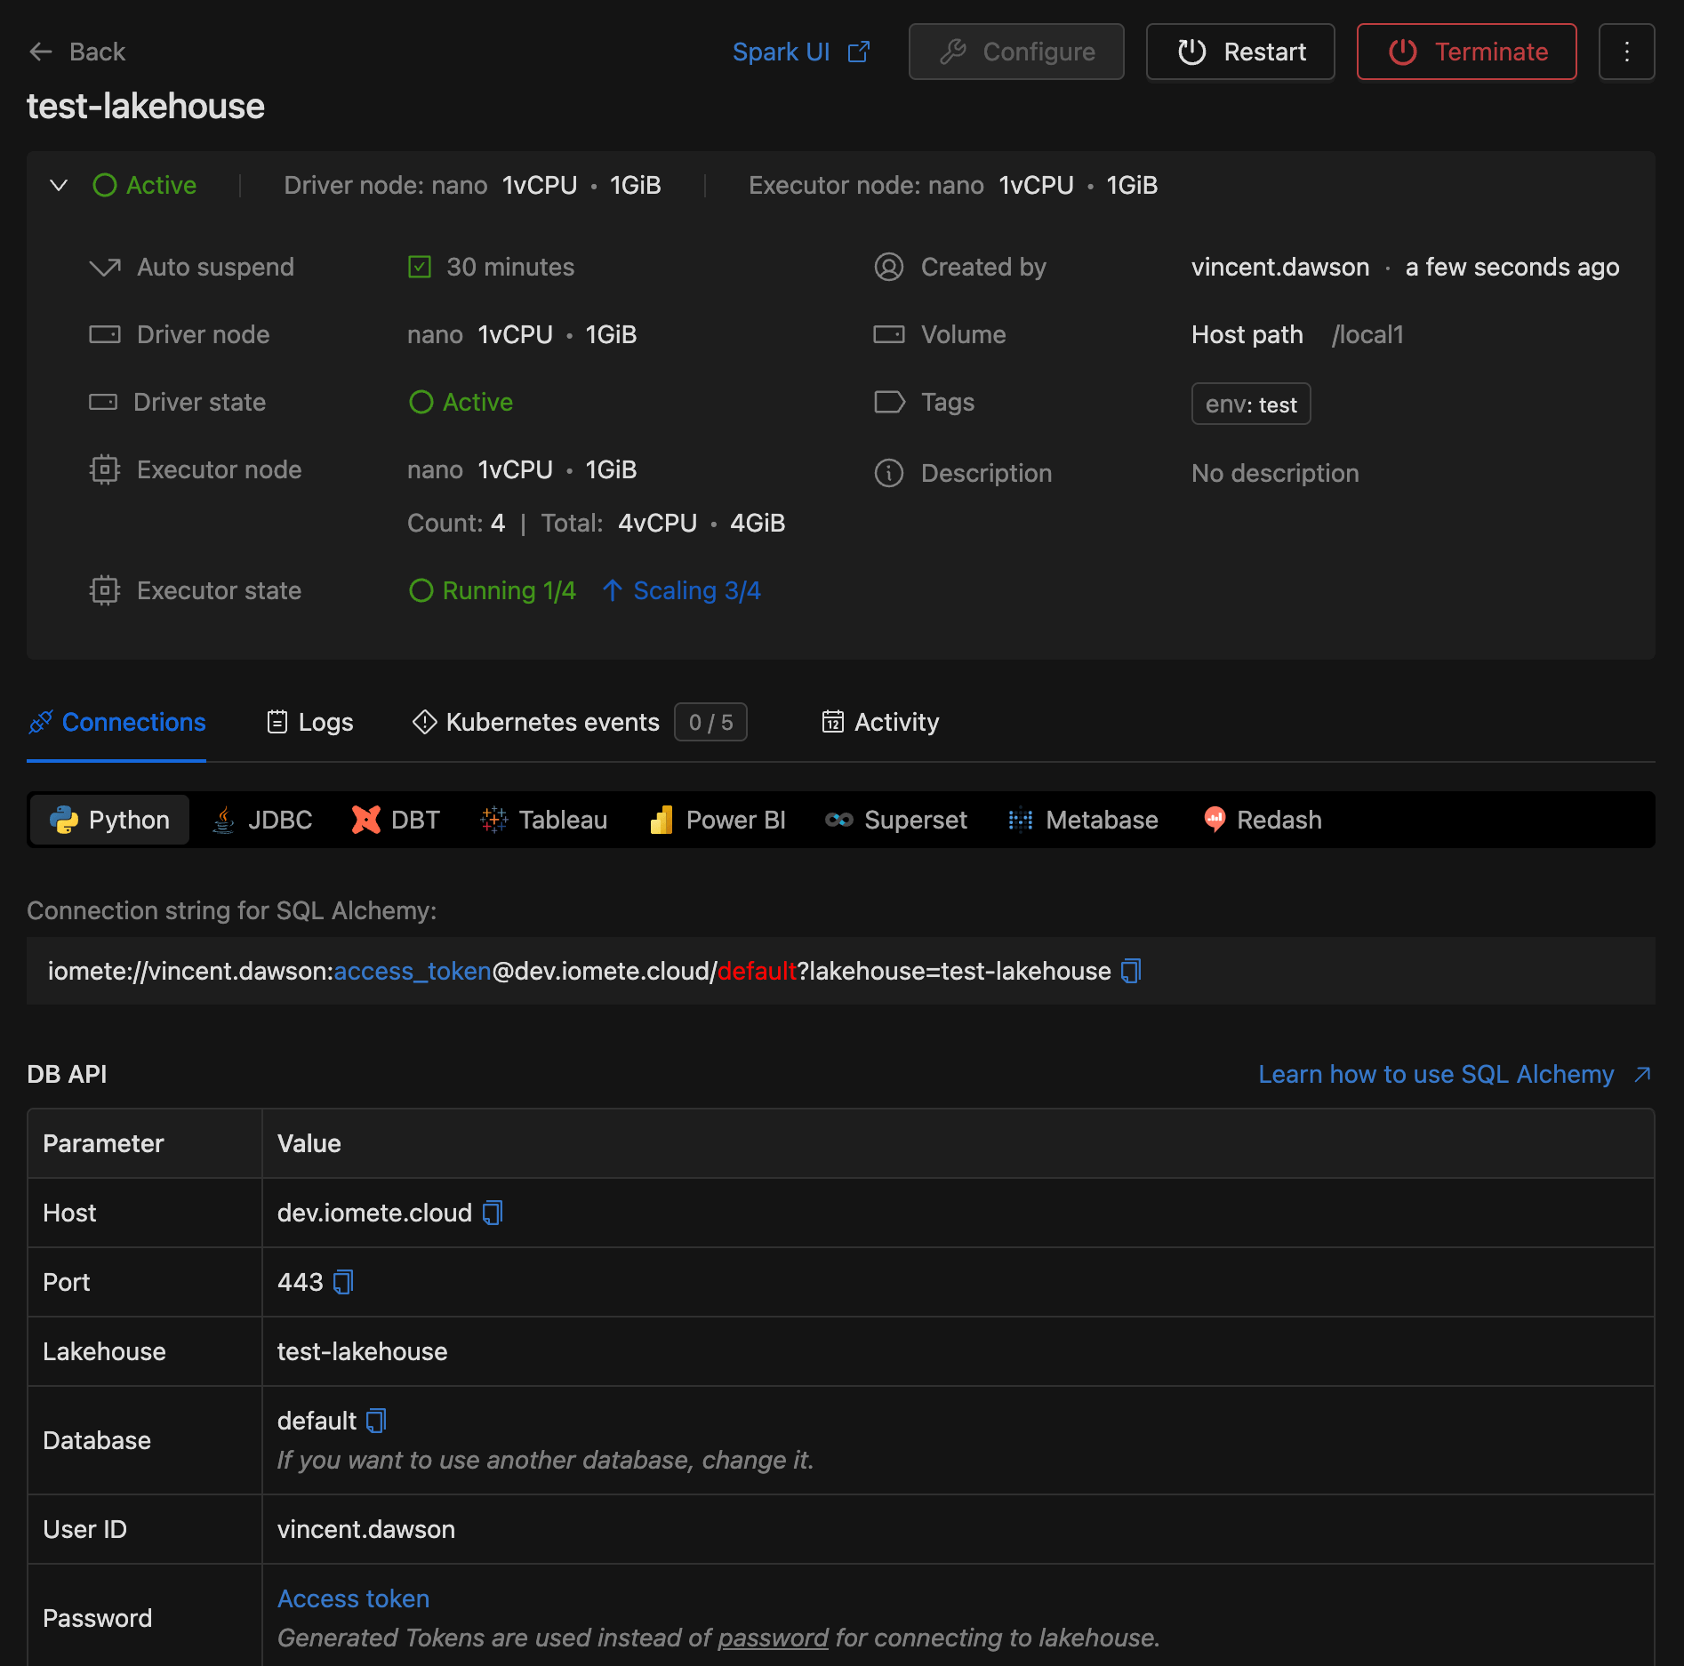This screenshot has height=1666, width=1684.
Task: Copy the SQL Alchemy connection string
Action: pyautogui.click(x=1131, y=971)
